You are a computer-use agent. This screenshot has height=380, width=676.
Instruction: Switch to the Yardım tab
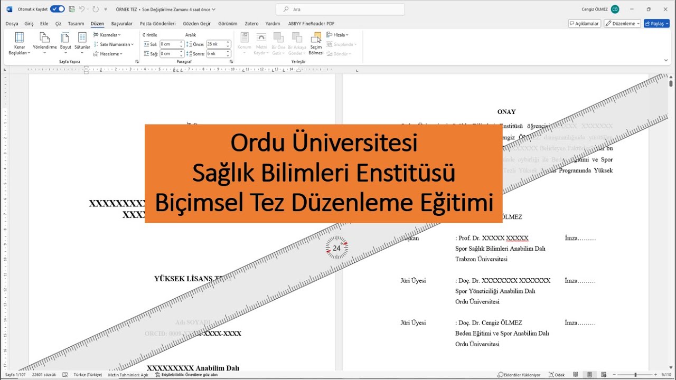point(273,24)
